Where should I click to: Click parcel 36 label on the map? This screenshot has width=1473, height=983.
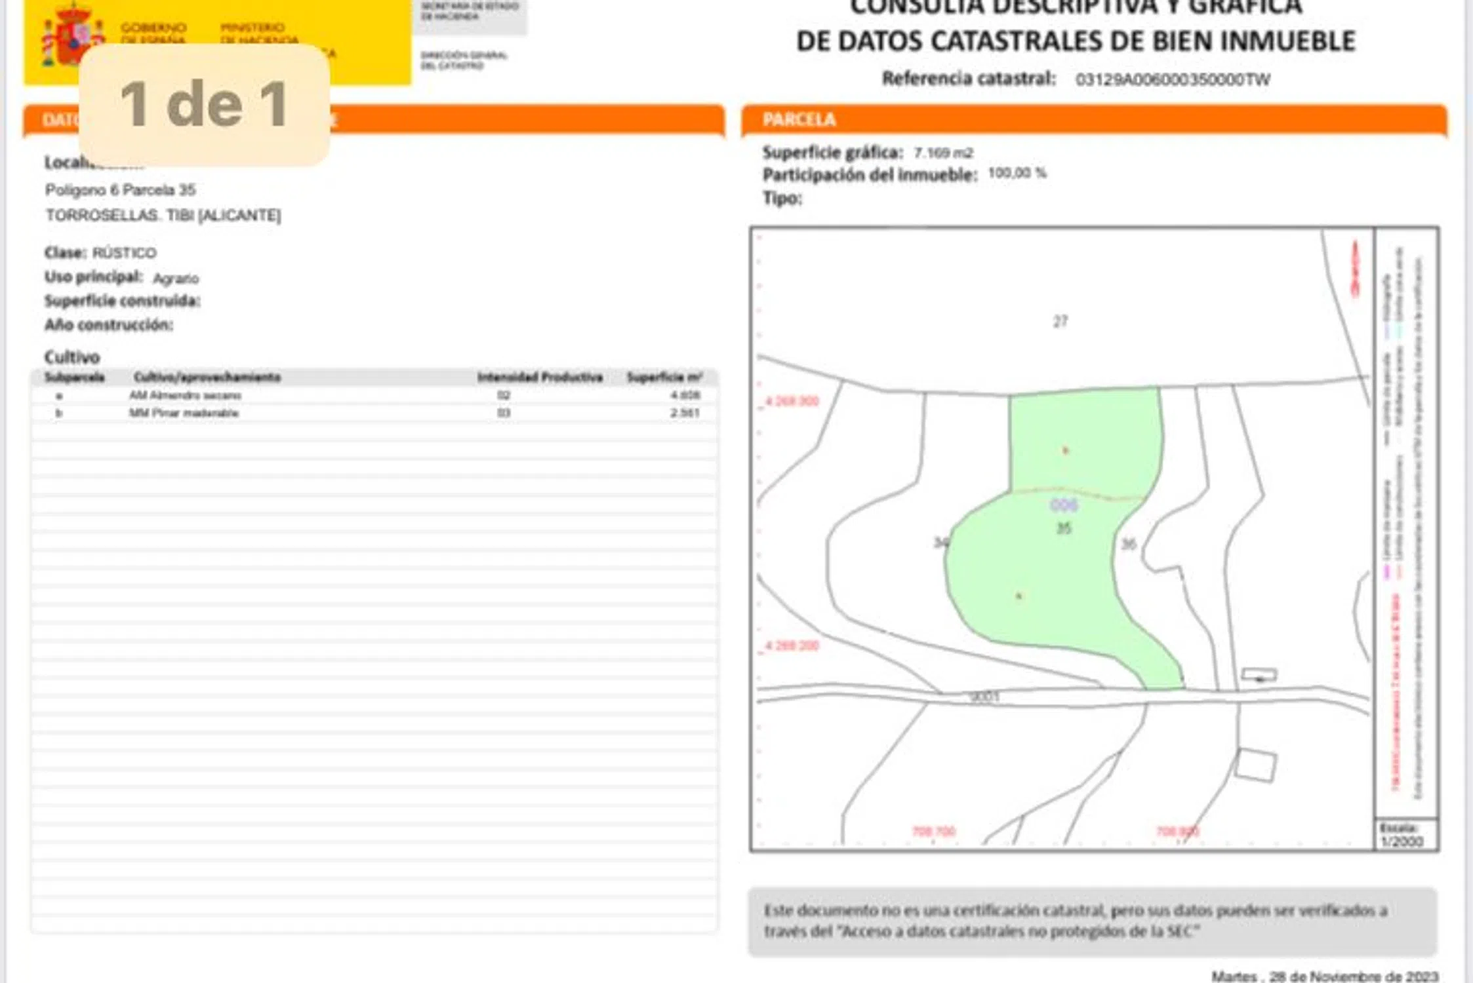tap(1128, 544)
